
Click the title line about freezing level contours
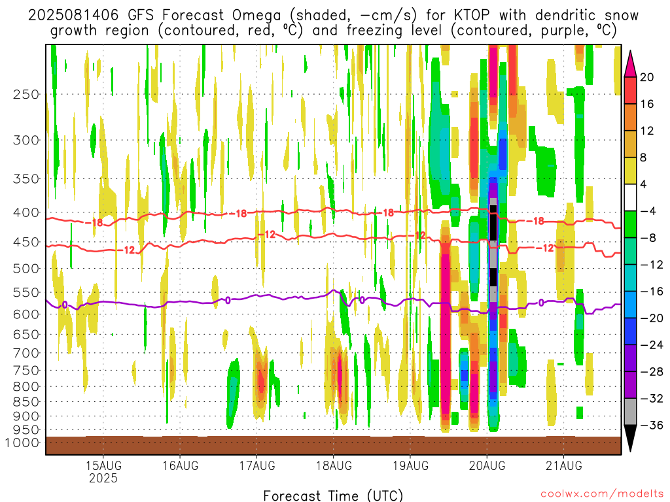(333, 31)
